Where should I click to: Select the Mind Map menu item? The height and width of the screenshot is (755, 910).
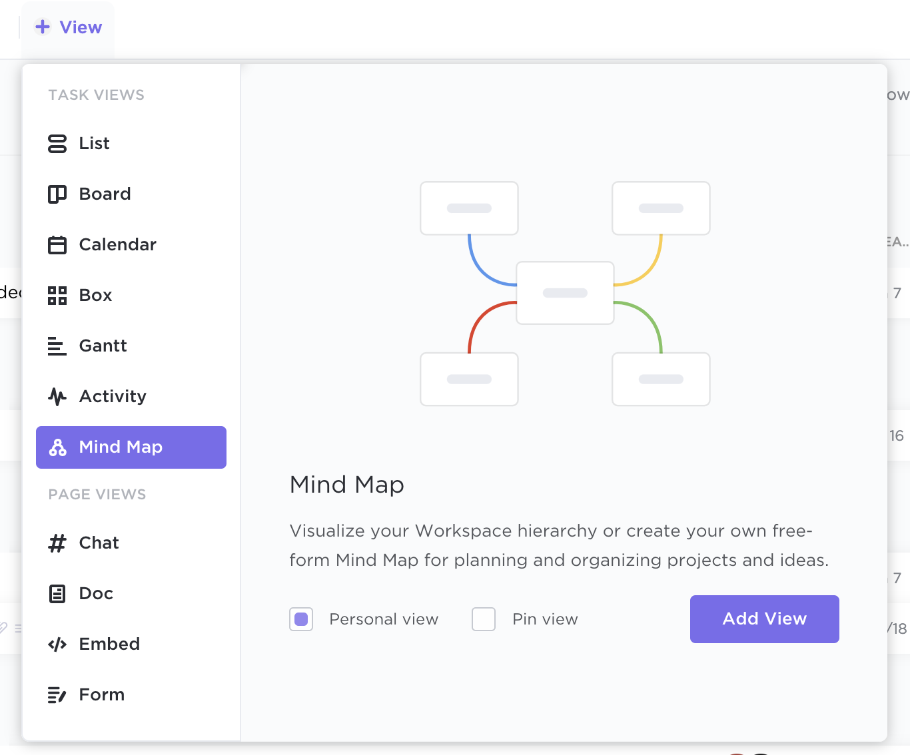pyautogui.click(x=131, y=447)
